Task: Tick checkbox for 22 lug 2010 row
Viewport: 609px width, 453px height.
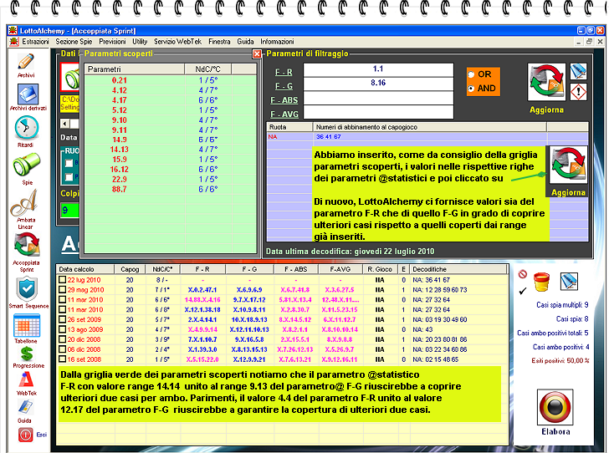Action: coord(62,279)
